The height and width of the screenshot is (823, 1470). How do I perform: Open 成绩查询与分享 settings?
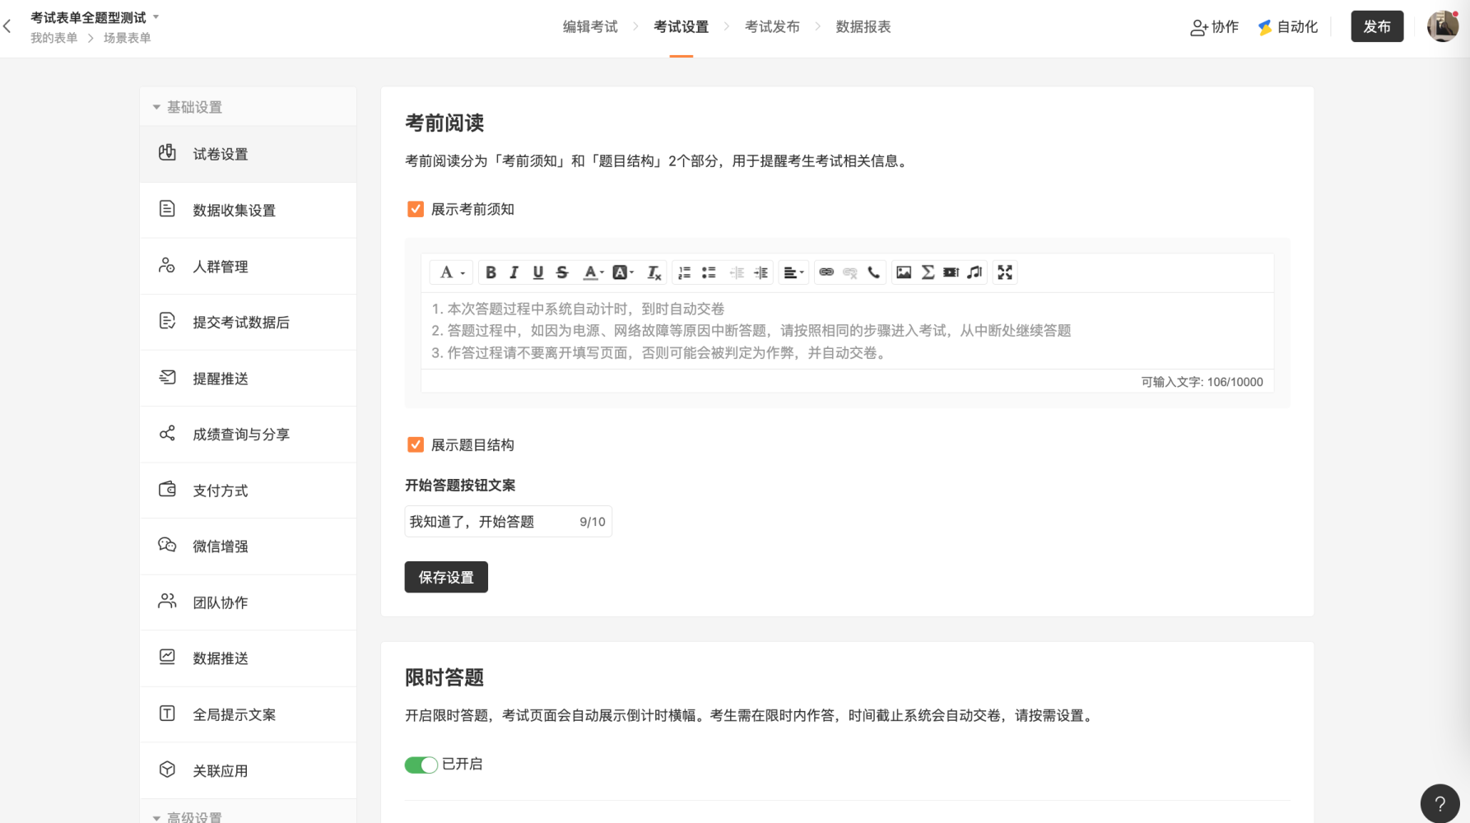248,434
